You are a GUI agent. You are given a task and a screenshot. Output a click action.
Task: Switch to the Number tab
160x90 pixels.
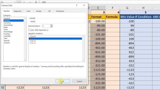coord(7,11)
